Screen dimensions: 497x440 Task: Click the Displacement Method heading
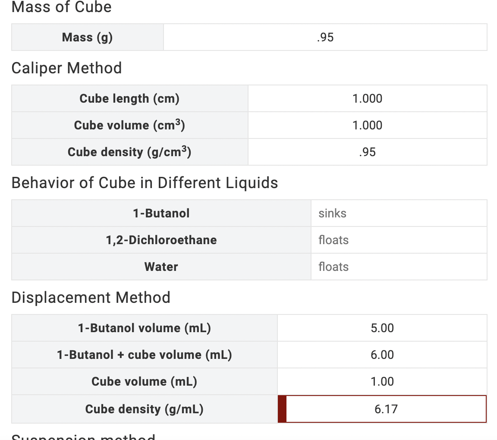(91, 298)
